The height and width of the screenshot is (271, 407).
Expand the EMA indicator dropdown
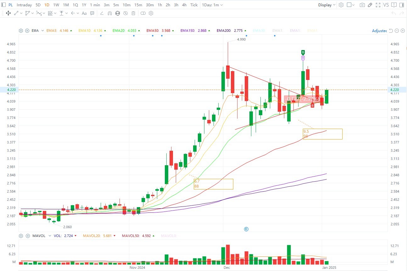pyautogui.click(x=43, y=31)
